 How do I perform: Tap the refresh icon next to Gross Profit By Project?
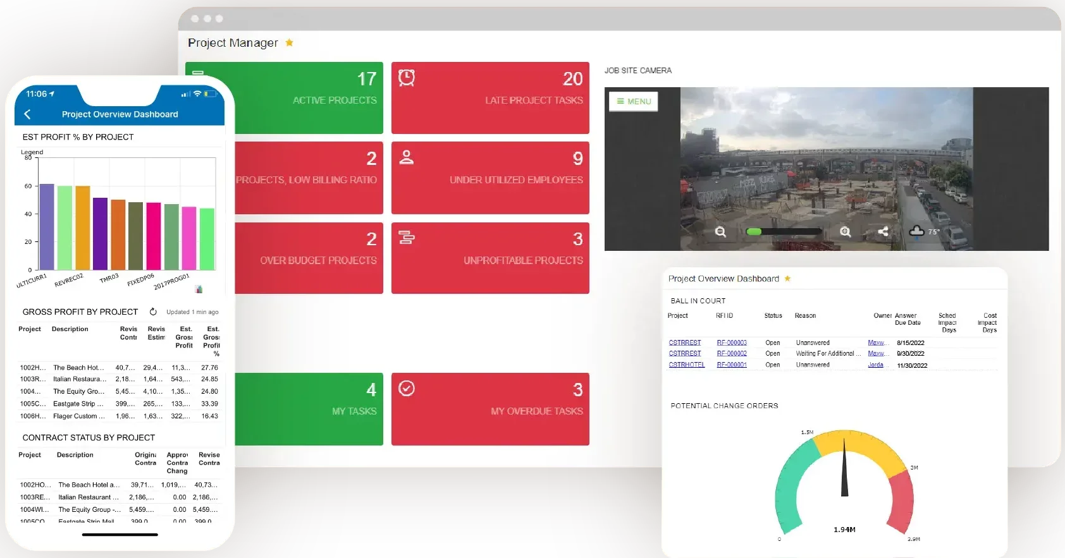tap(153, 312)
